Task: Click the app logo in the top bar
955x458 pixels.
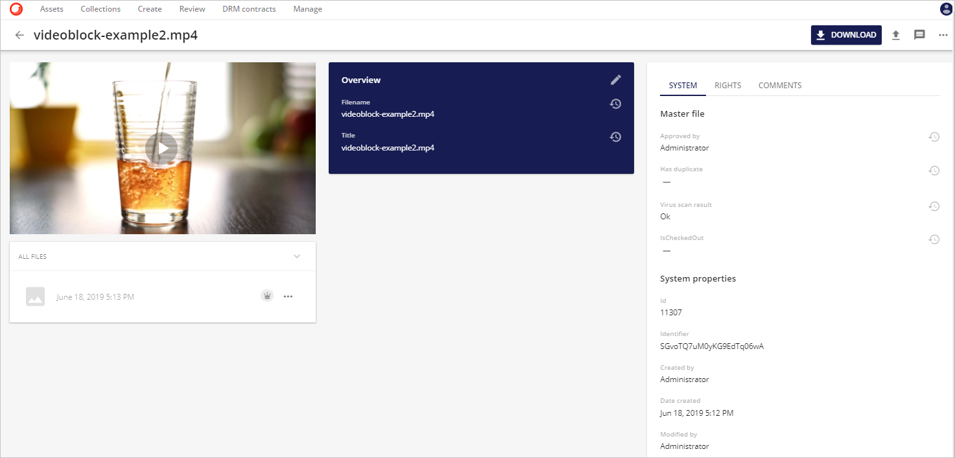Action: pyautogui.click(x=15, y=8)
